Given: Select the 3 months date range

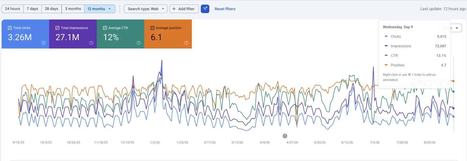Looking at the screenshot, I should click(x=73, y=9).
